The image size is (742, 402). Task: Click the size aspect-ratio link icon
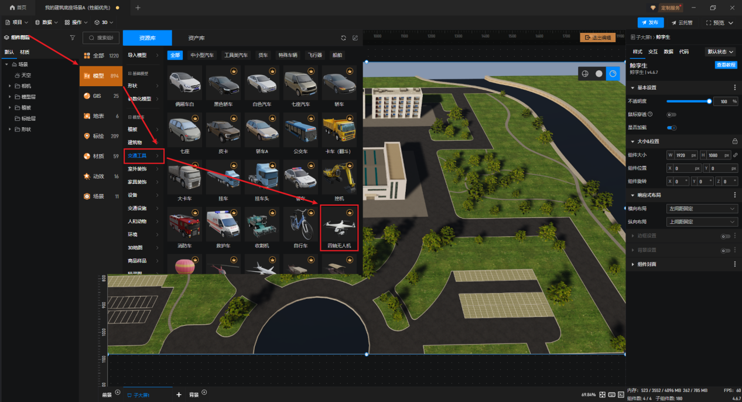(x=735, y=155)
